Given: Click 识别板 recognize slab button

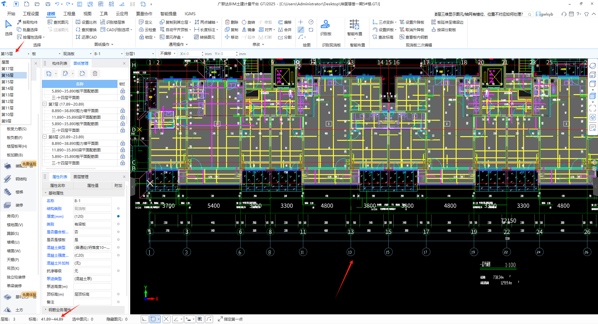Looking at the screenshot, I should coord(325,28).
